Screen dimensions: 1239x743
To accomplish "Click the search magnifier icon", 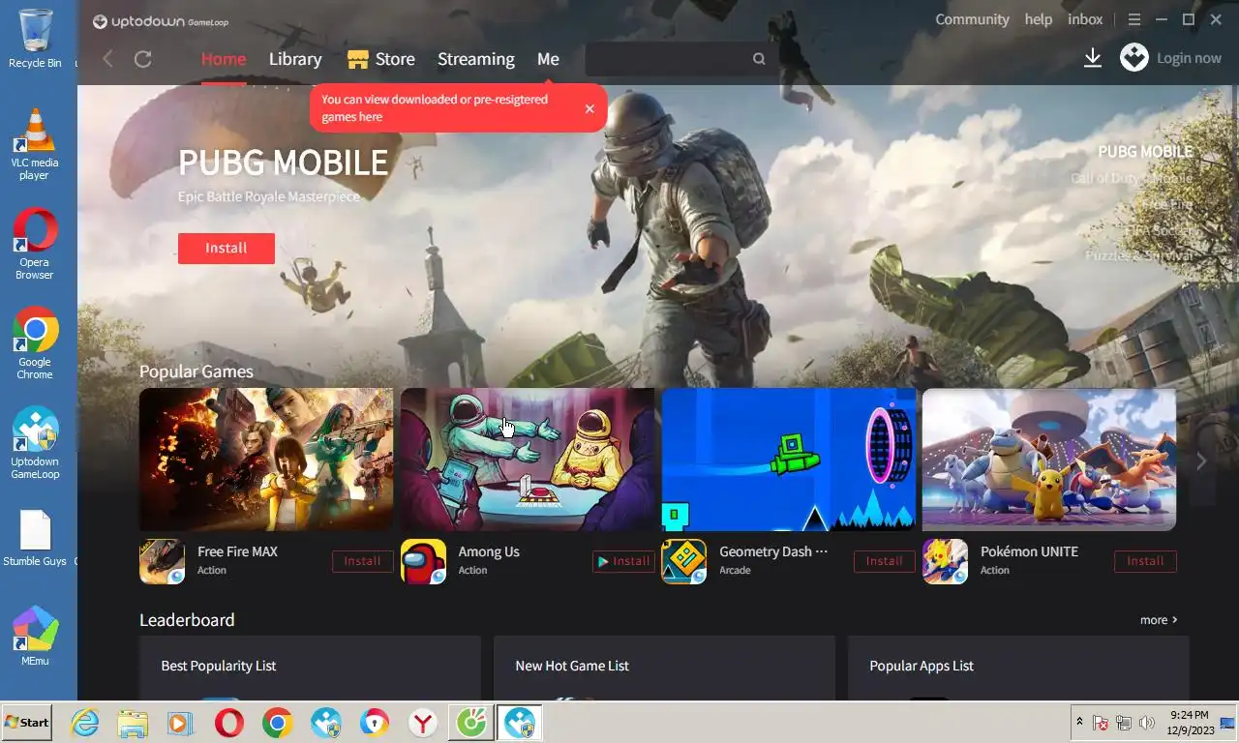I will point(759,59).
